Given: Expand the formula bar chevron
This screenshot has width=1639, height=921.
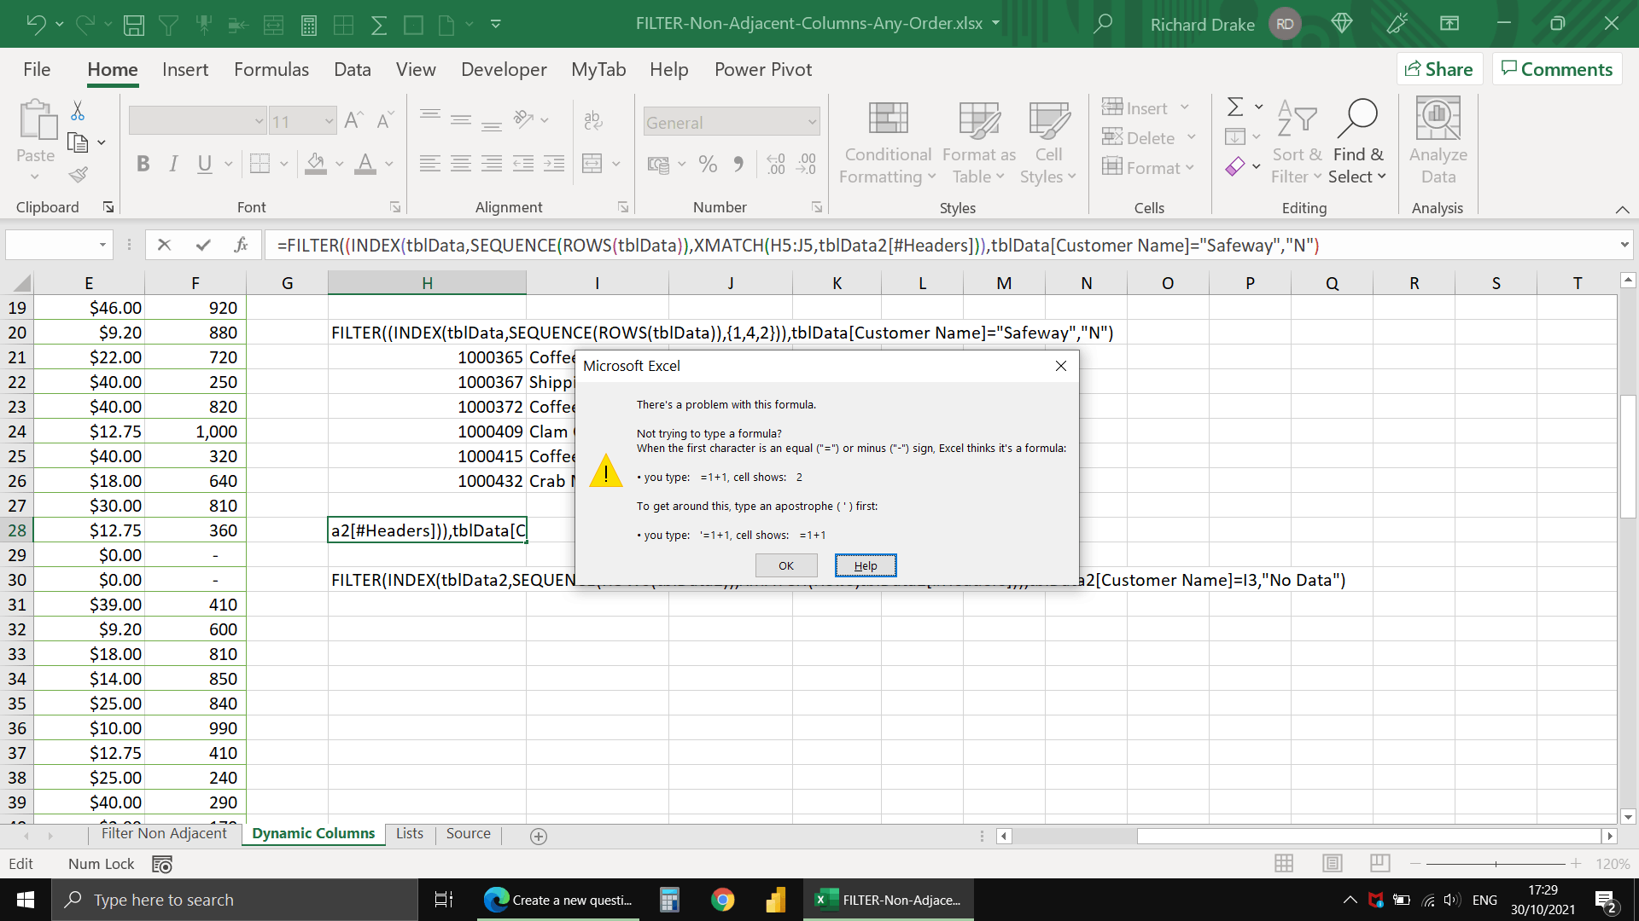Looking at the screenshot, I should (x=1624, y=246).
